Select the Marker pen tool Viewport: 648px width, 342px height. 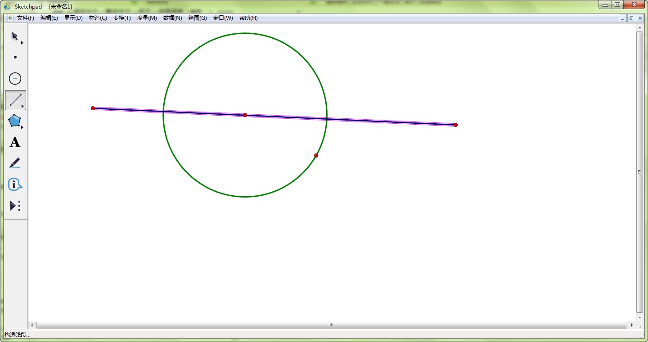pyautogui.click(x=15, y=163)
